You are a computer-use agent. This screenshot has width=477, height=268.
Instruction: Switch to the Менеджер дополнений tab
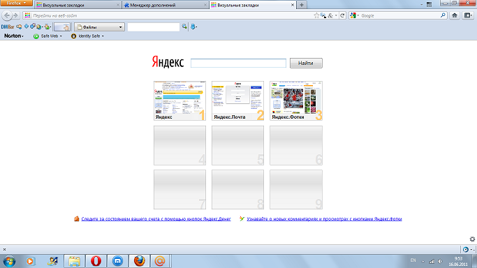pyautogui.click(x=166, y=5)
